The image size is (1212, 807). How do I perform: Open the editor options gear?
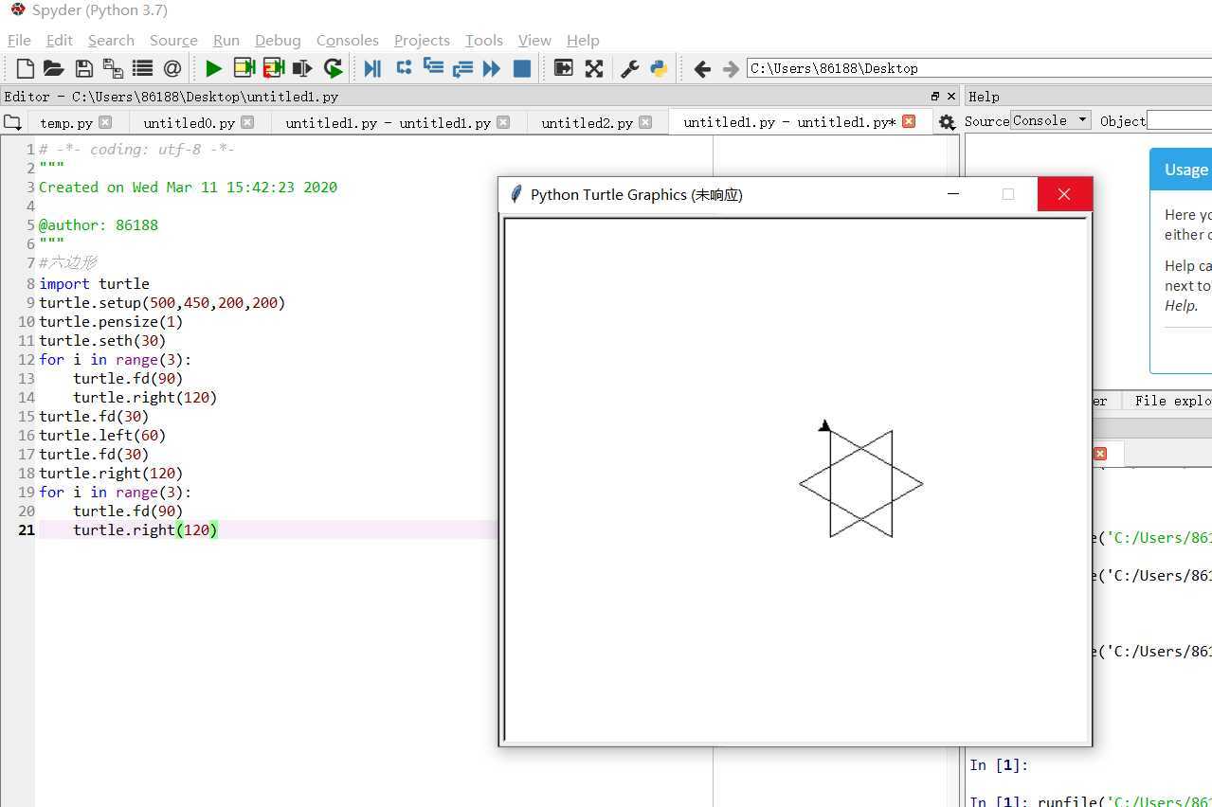click(946, 122)
